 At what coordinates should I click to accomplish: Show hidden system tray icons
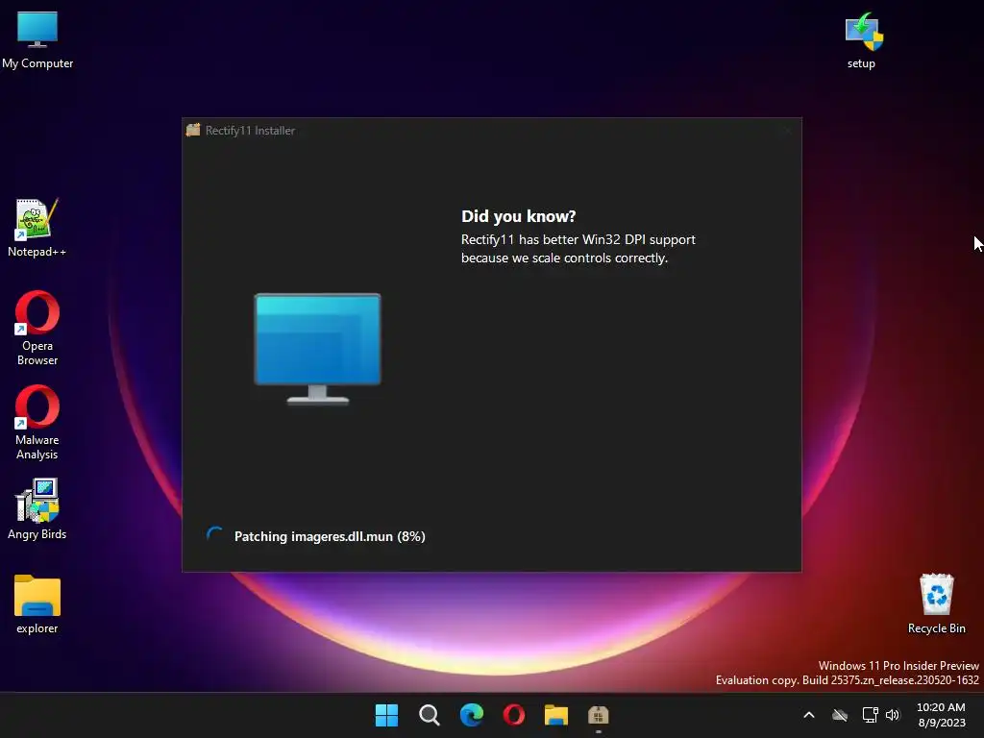[x=809, y=715]
